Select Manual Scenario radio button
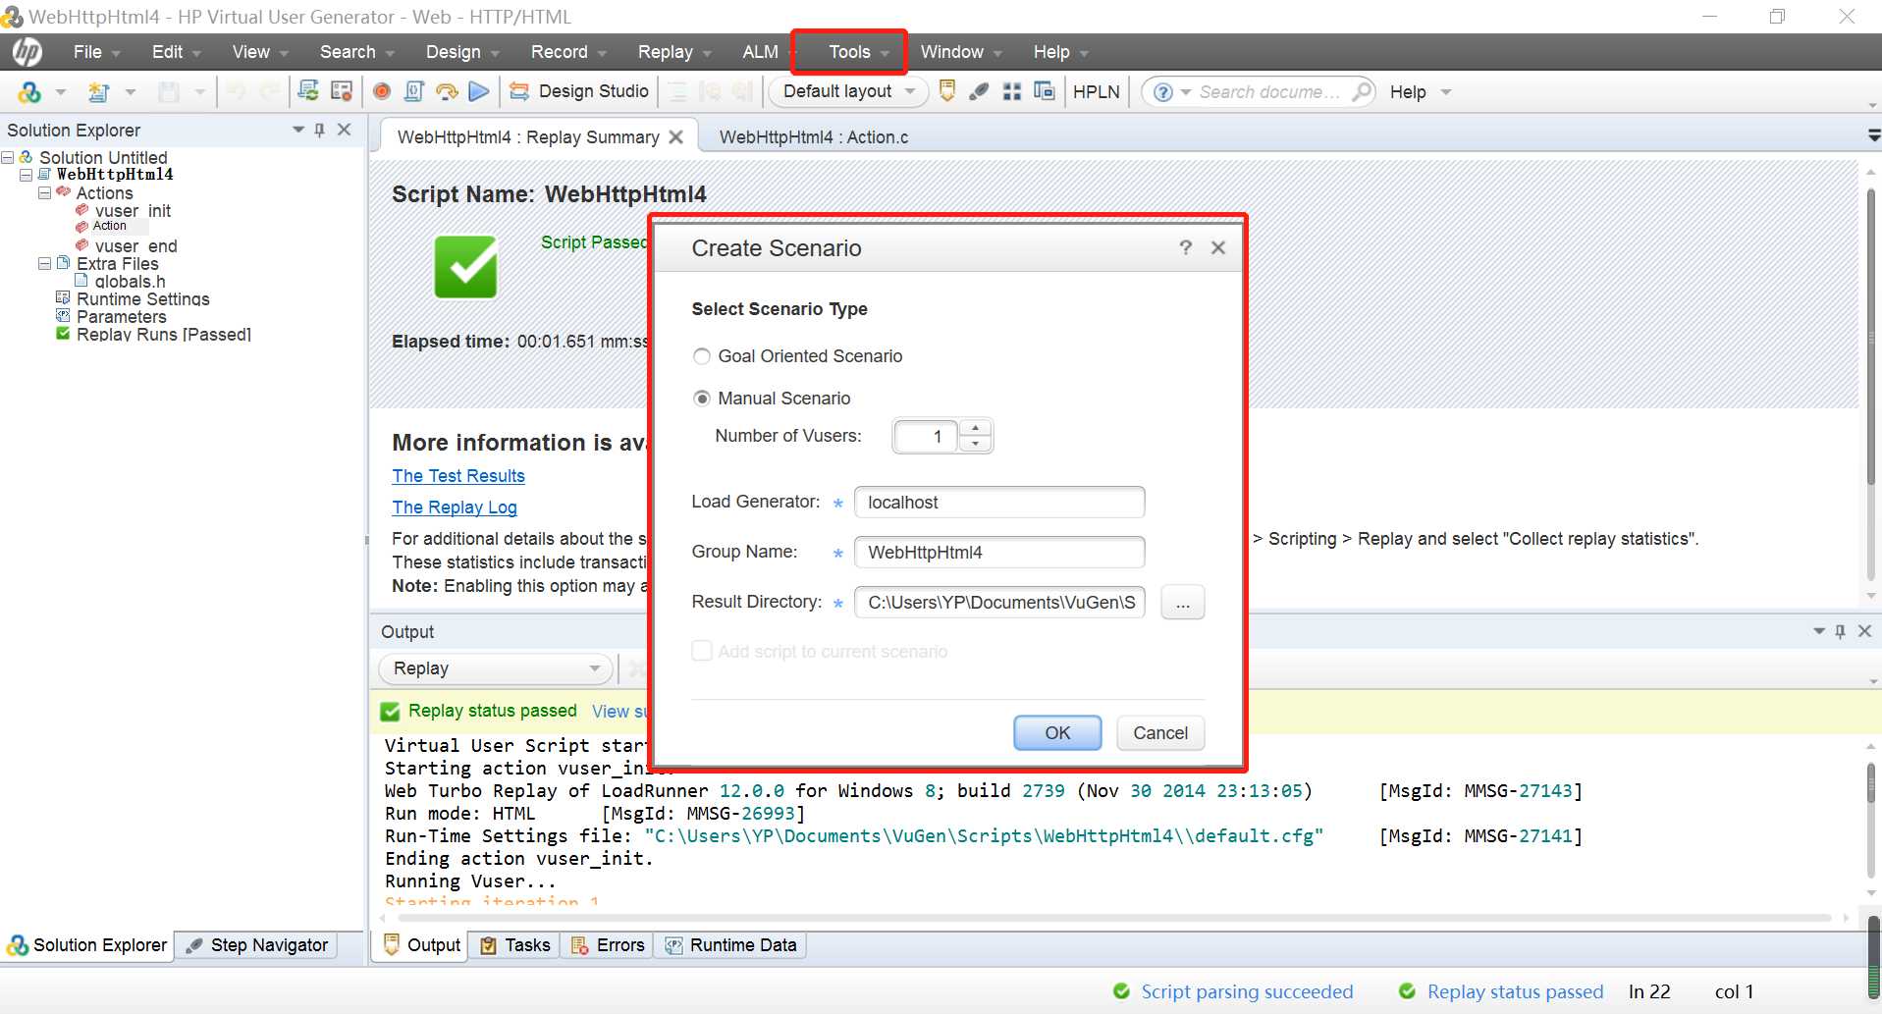The image size is (1882, 1014). point(701,399)
